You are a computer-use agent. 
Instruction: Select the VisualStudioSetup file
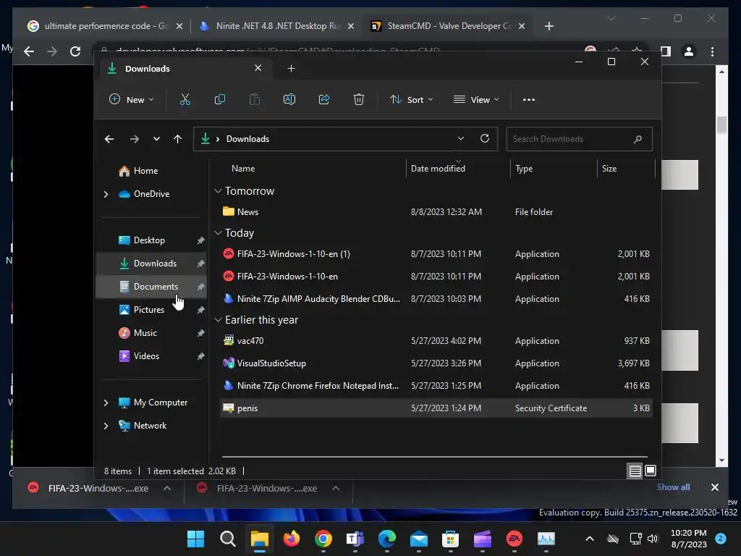[x=436, y=363]
